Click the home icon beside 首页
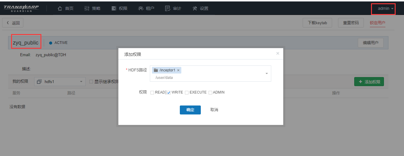 coord(60,8)
